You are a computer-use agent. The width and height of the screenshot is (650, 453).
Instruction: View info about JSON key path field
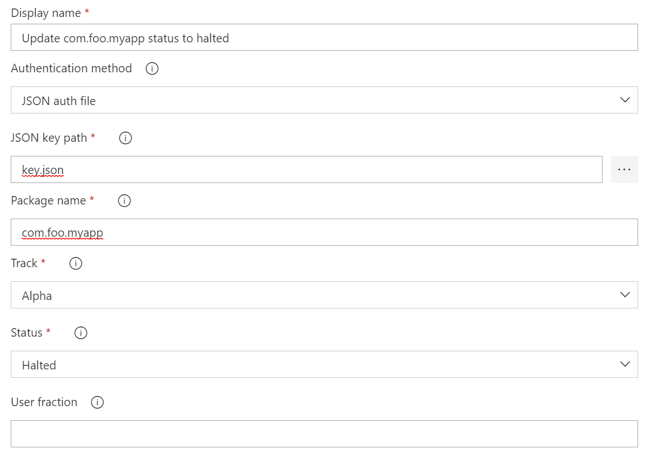coord(125,138)
